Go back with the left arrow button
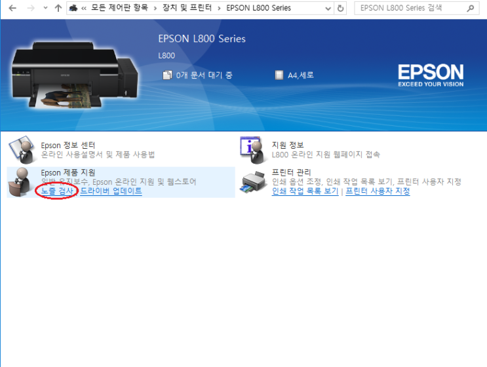Screen dimensions: 487x367 click(x=12, y=8)
